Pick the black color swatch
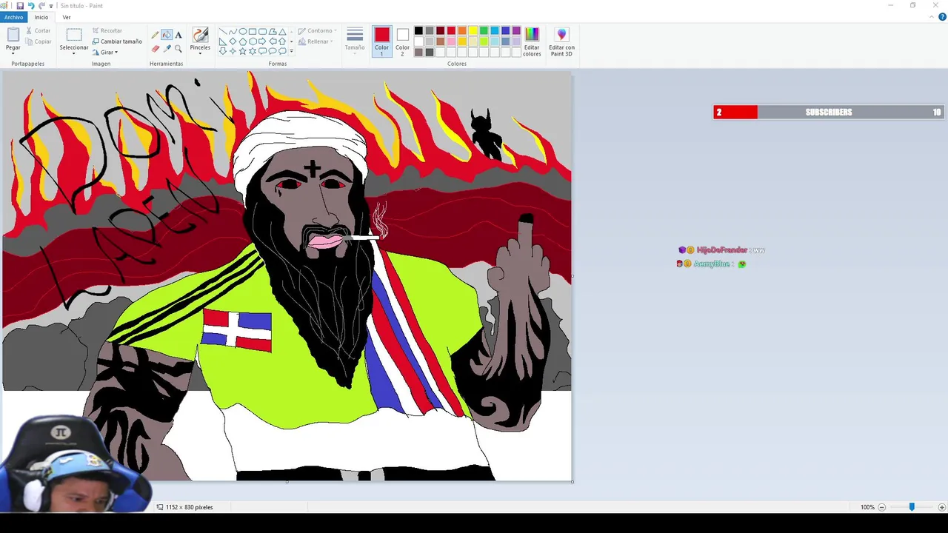The image size is (948, 533). (x=418, y=31)
